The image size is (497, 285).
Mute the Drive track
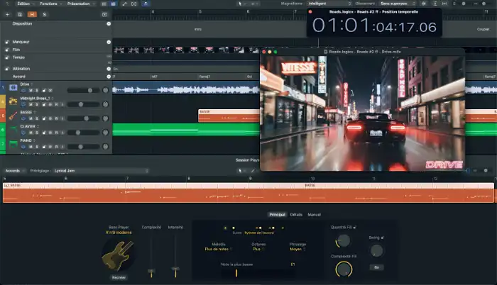31,90
